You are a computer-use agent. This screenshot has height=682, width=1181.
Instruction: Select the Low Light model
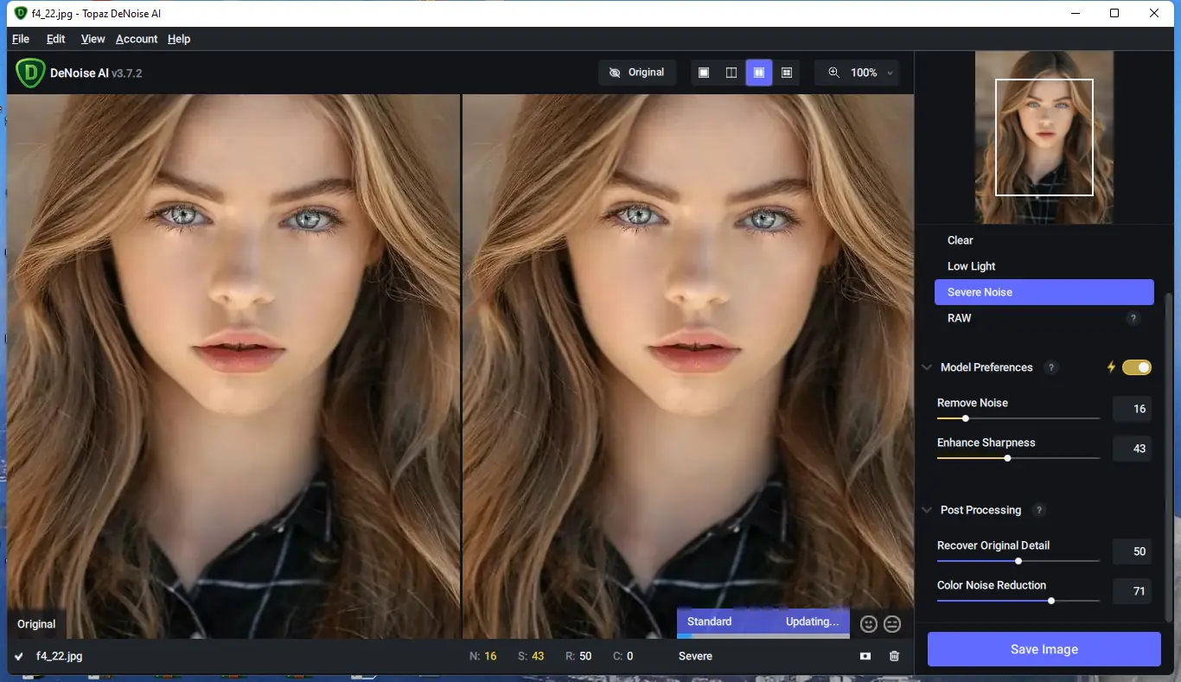tap(972, 266)
